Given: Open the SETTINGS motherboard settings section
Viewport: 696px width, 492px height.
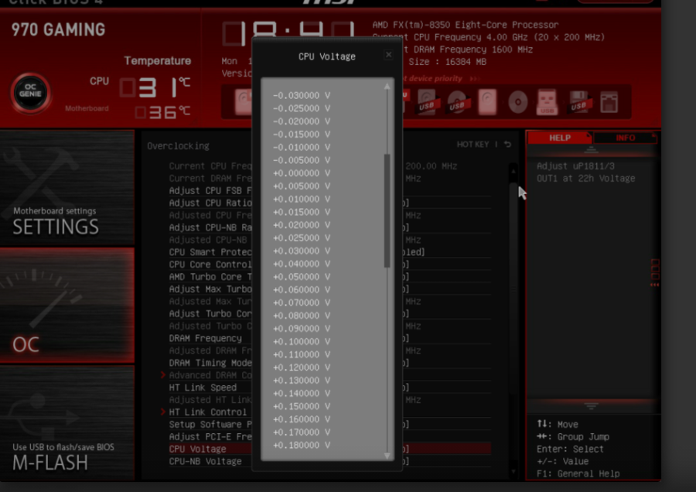Looking at the screenshot, I should pyautogui.click(x=67, y=188).
